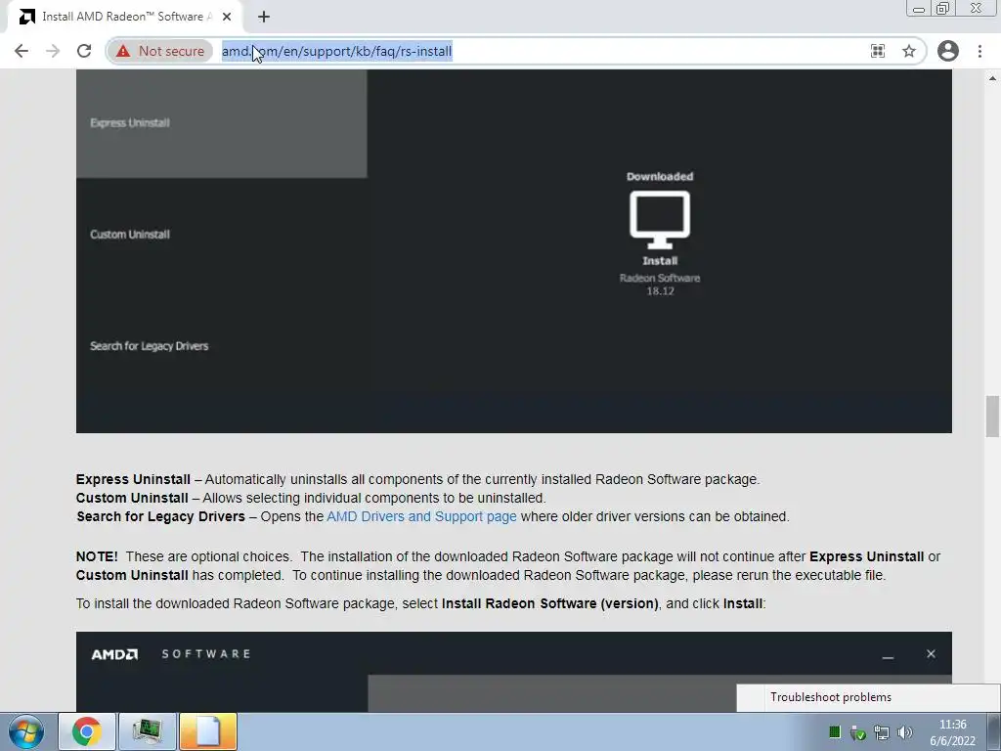The width and height of the screenshot is (1001, 751).
Task: Open a new browser tab
Action: (x=264, y=18)
